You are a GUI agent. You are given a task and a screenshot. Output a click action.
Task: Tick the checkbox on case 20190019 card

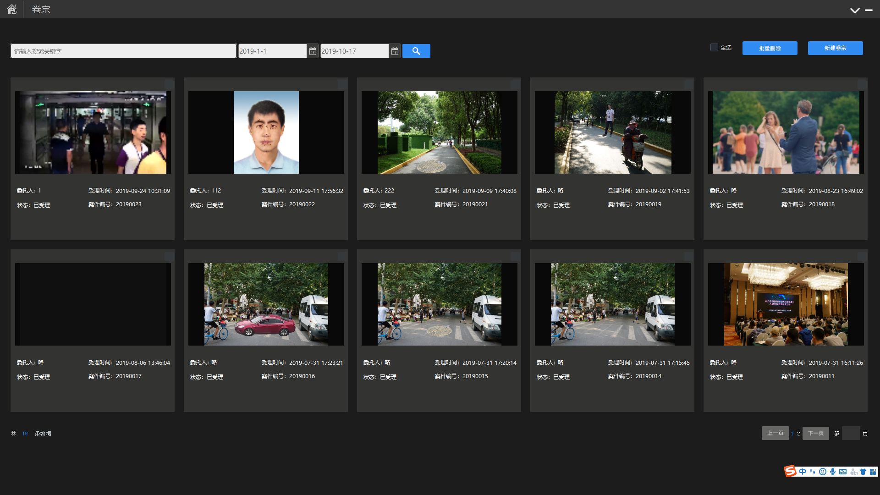point(688,84)
